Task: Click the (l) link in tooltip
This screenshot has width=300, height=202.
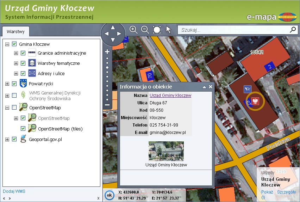Action: click(x=263, y=197)
